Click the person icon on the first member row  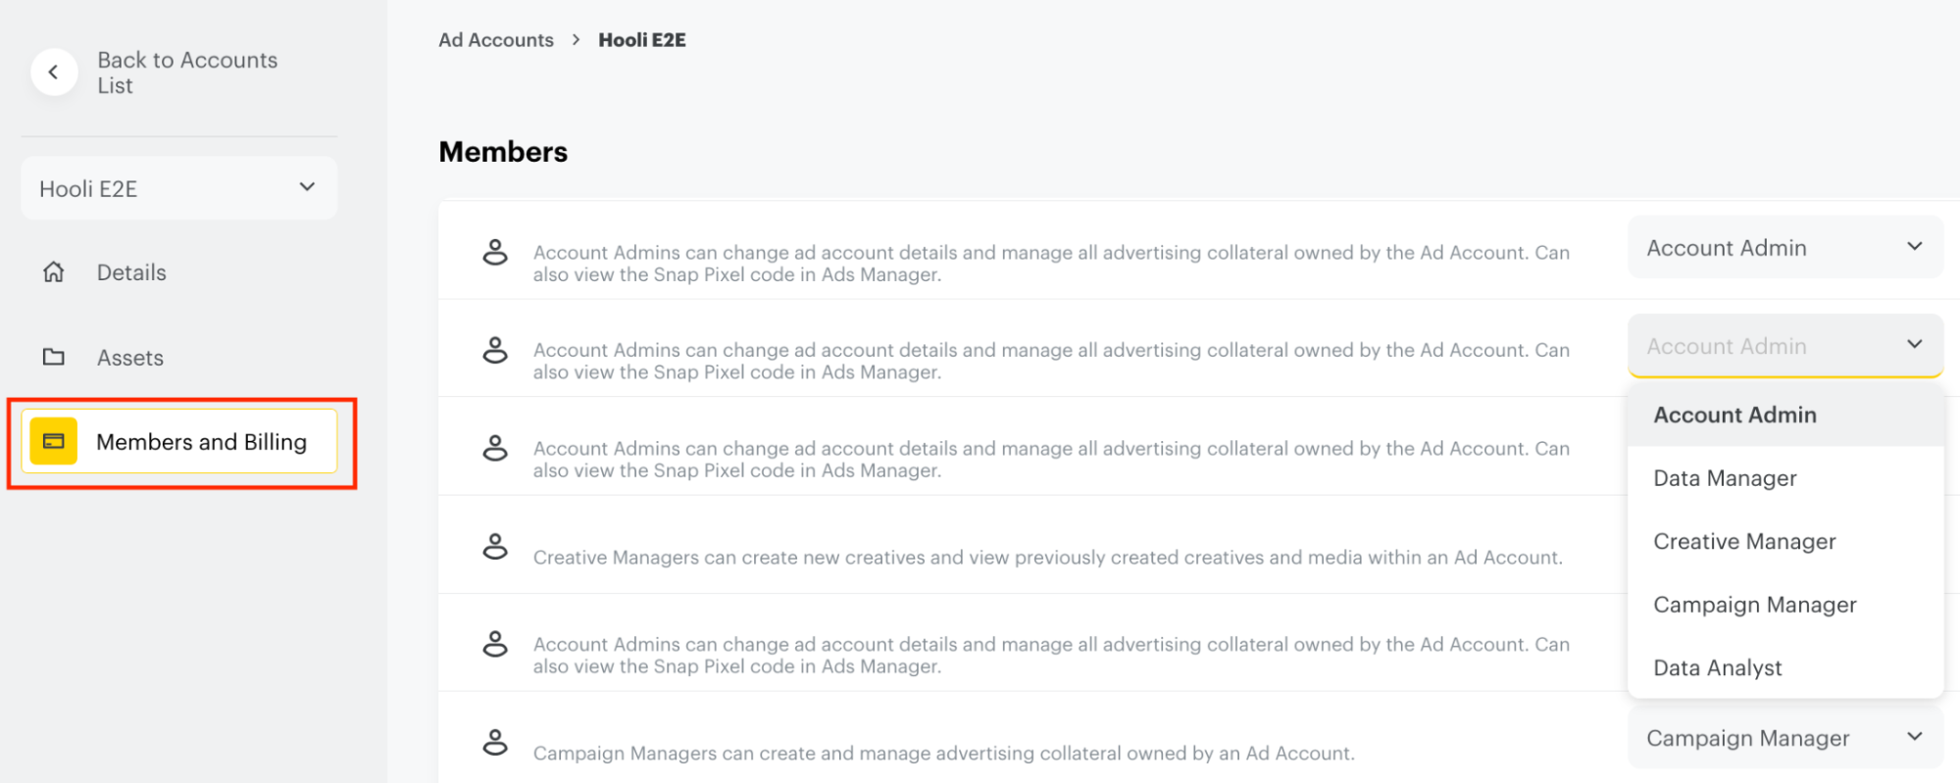click(495, 252)
